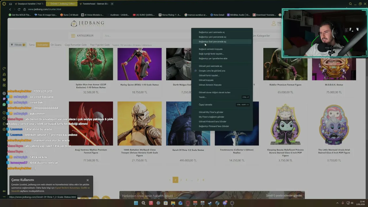Image resolution: width=368 pixels, height=207 pixels.
Task: Open the Opera GX taskbar icon
Action: [188, 203]
